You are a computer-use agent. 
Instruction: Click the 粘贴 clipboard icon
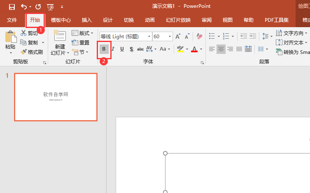11,37
